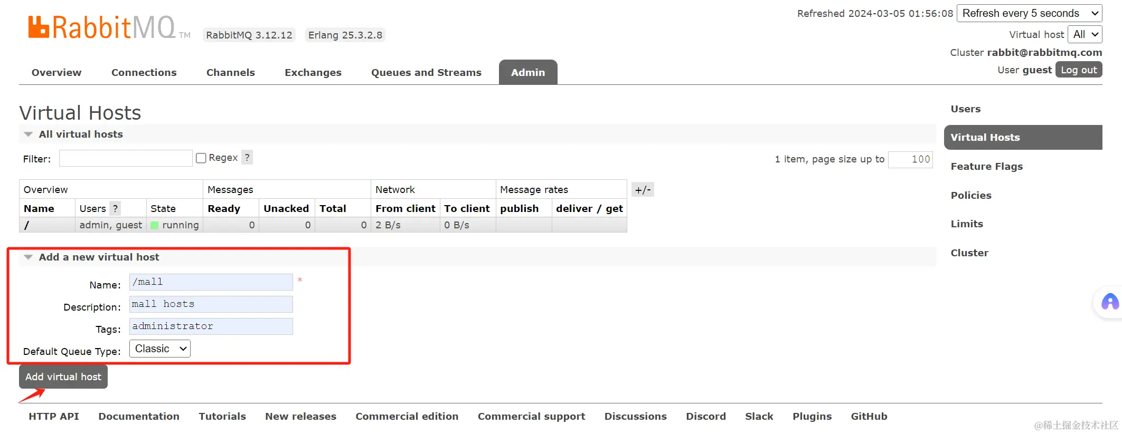1122x434 pixels.
Task: Toggle table columns with +/- button
Action: [x=643, y=190]
